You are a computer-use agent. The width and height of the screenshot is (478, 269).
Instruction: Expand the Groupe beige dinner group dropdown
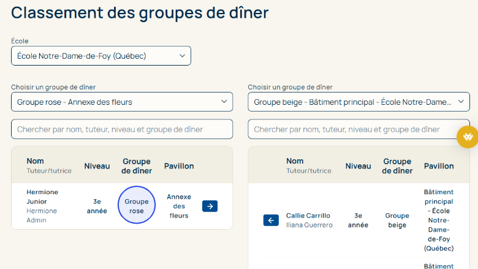pos(358,102)
